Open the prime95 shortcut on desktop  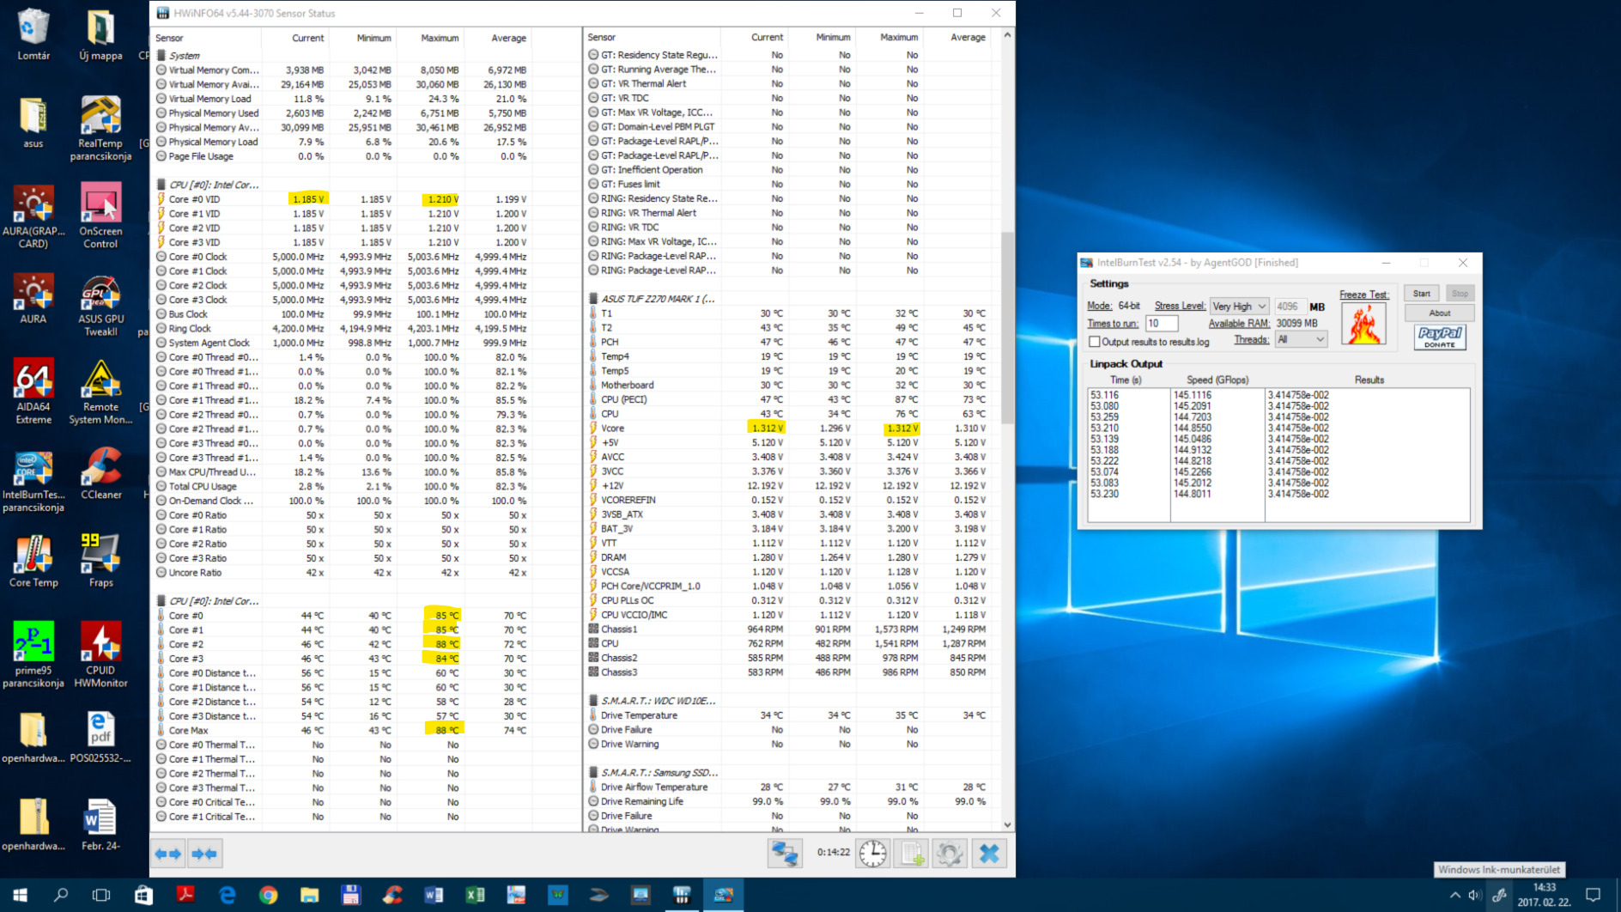pyautogui.click(x=33, y=654)
